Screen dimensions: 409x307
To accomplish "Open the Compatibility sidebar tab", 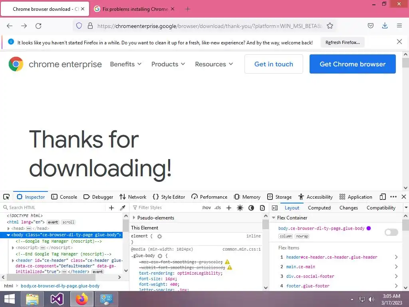I will pyautogui.click(x=381, y=208).
